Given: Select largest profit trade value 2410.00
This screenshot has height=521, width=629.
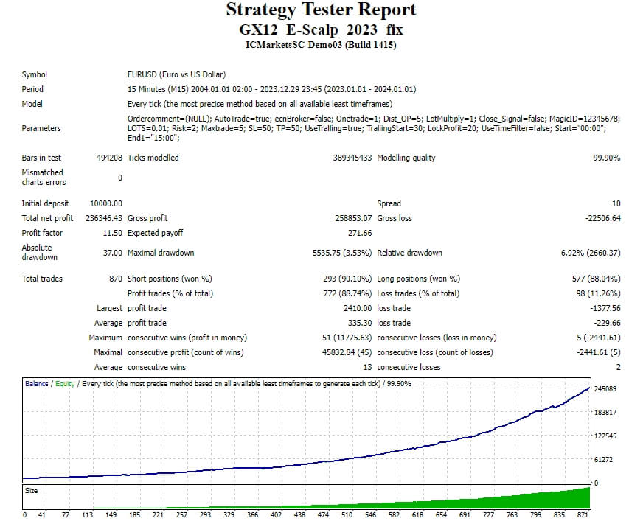Looking at the screenshot, I should coord(358,308).
